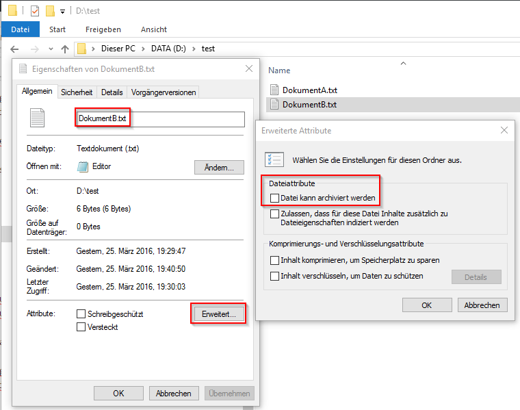Click DATA (D:) in the address path
This screenshot has height=410, width=520.
coord(168,49)
